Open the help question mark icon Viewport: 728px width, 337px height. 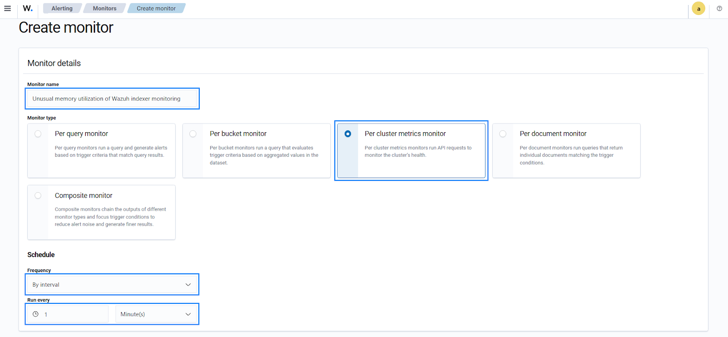click(719, 8)
